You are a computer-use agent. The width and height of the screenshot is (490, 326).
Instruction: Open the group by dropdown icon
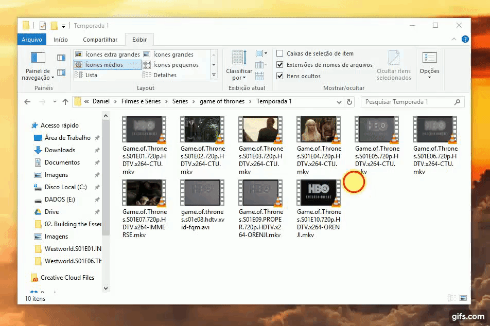click(x=261, y=53)
